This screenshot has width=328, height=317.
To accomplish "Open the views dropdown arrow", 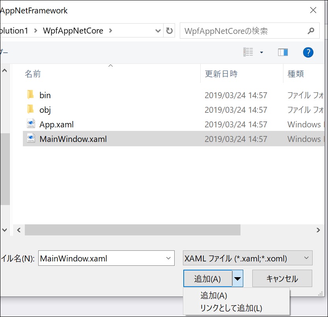I will click(x=261, y=52).
